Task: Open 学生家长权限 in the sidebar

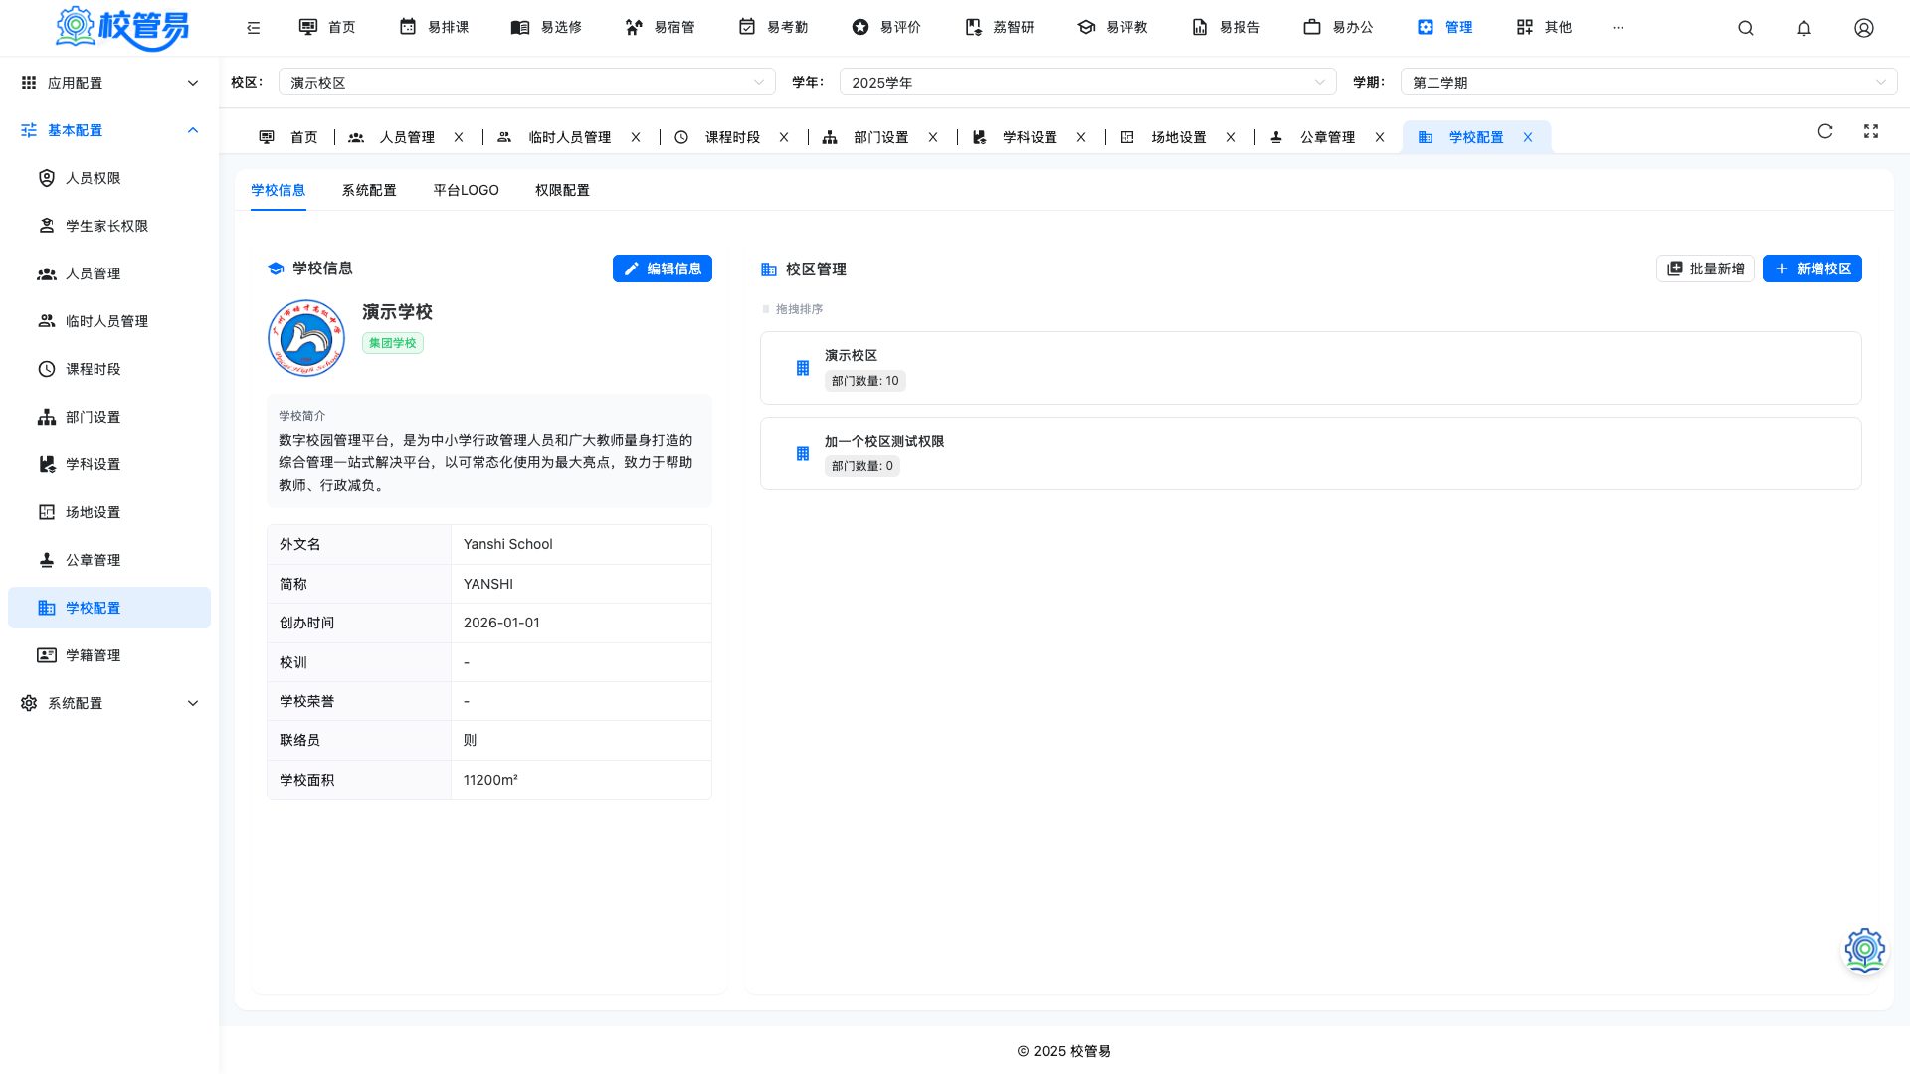Action: coord(109,226)
